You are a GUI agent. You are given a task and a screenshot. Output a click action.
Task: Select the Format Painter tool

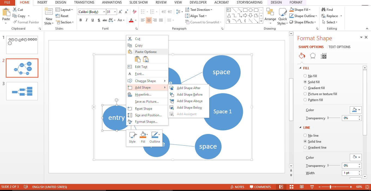[x=26, y=22]
